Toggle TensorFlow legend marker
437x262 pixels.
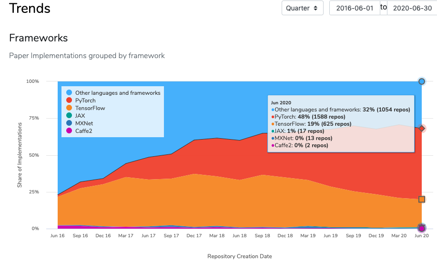pos(69,108)
